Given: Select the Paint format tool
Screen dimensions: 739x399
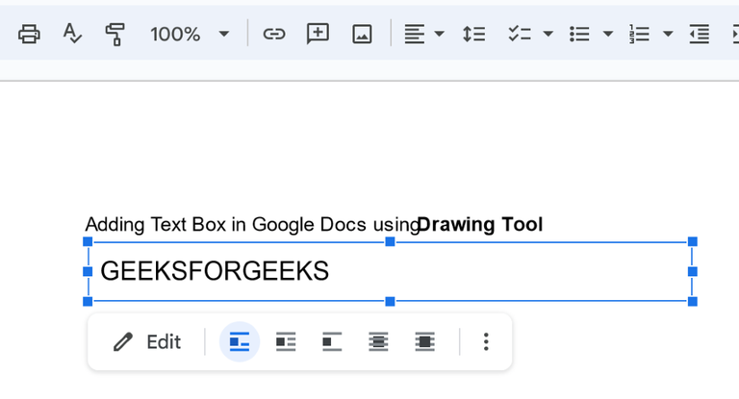Looking at the screenshot, I should click(x=115, y=35).
